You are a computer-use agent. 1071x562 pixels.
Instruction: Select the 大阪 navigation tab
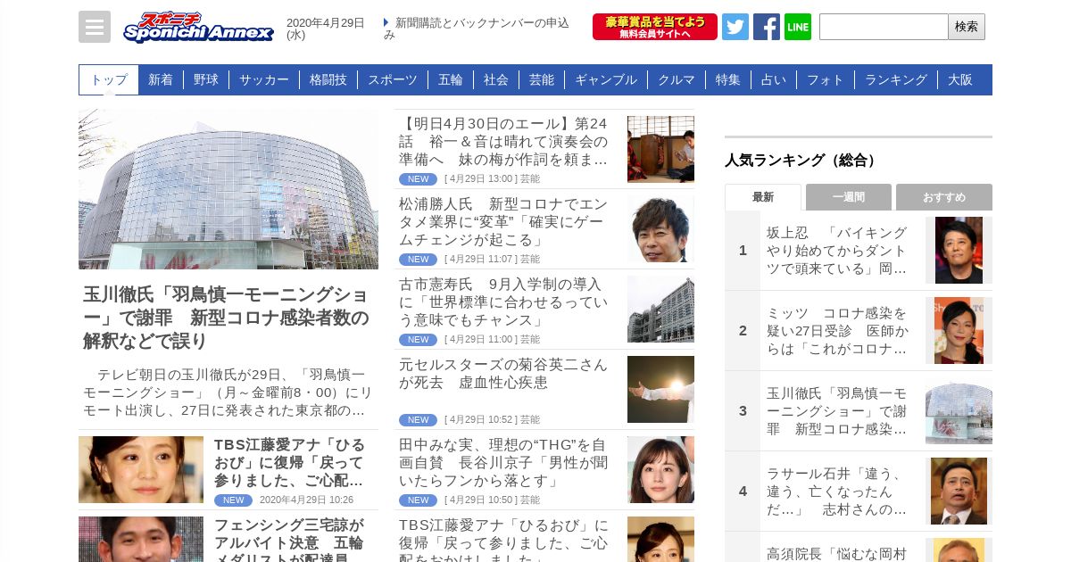(960, 79)
